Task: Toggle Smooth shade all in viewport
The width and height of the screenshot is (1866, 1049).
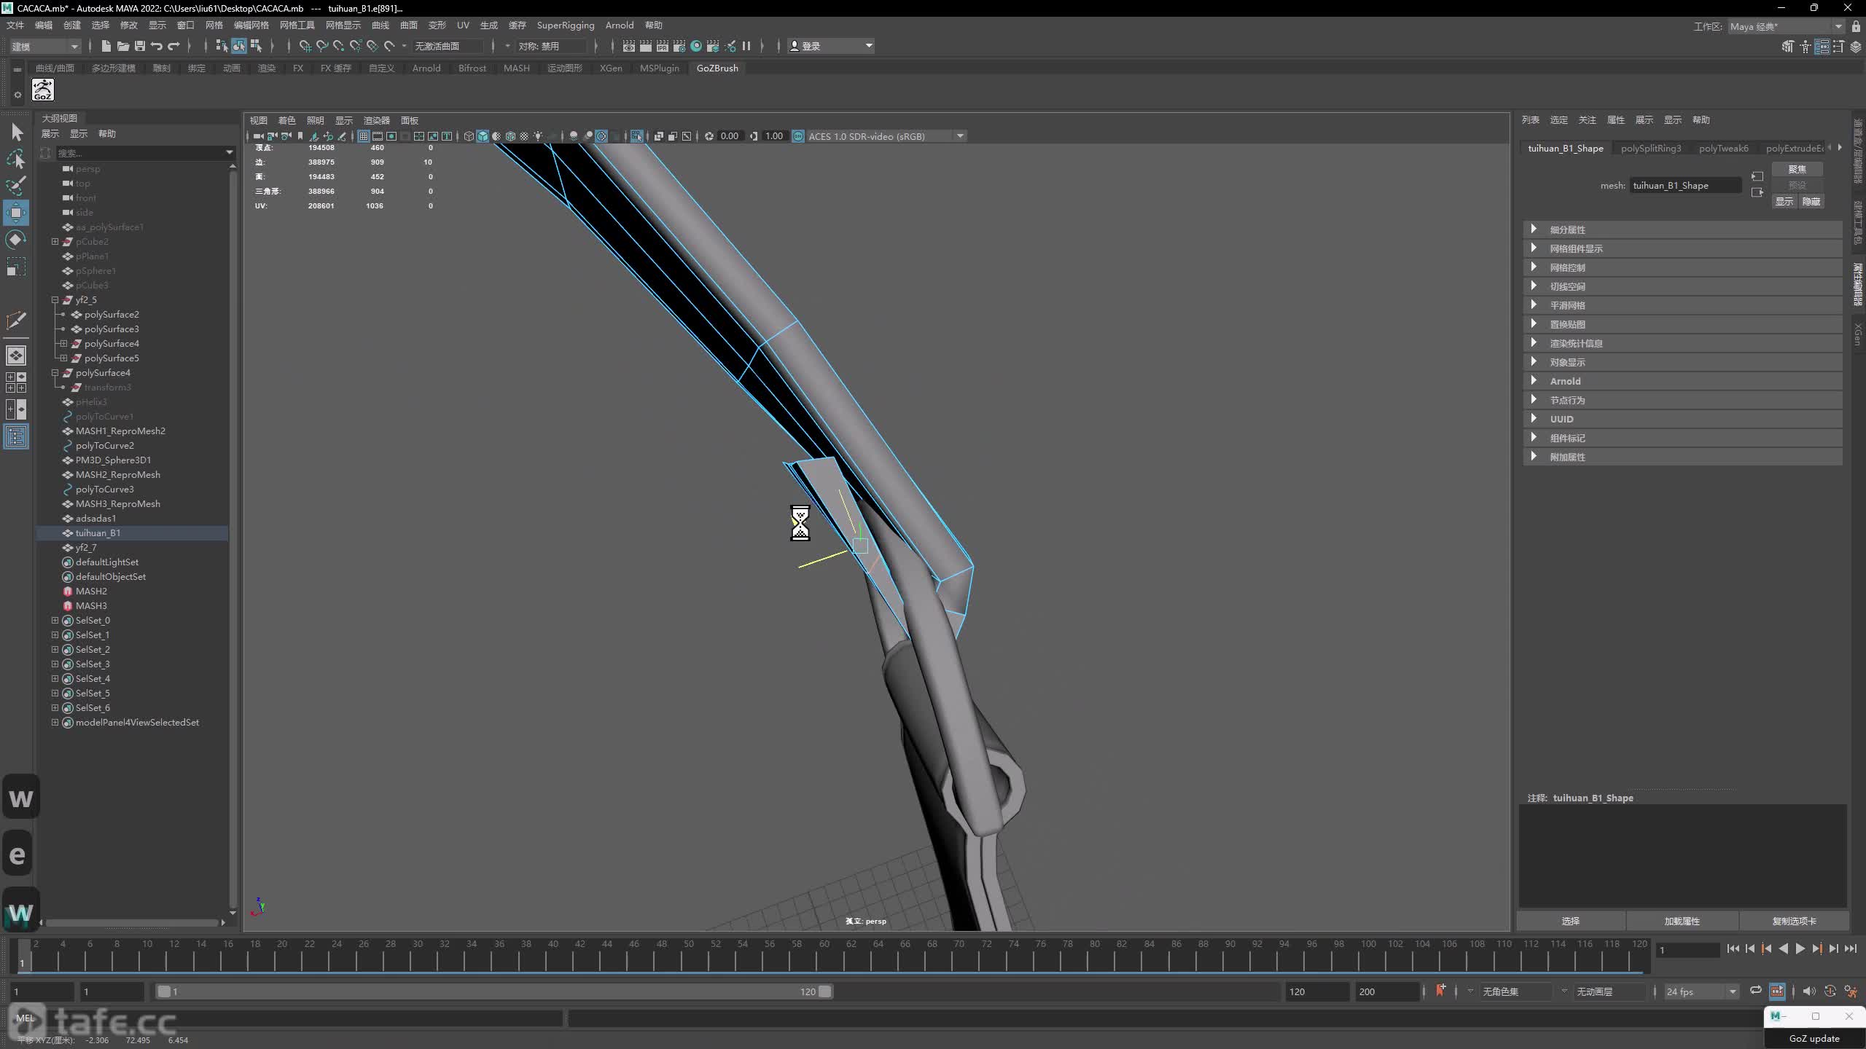Action: (483, 136)
